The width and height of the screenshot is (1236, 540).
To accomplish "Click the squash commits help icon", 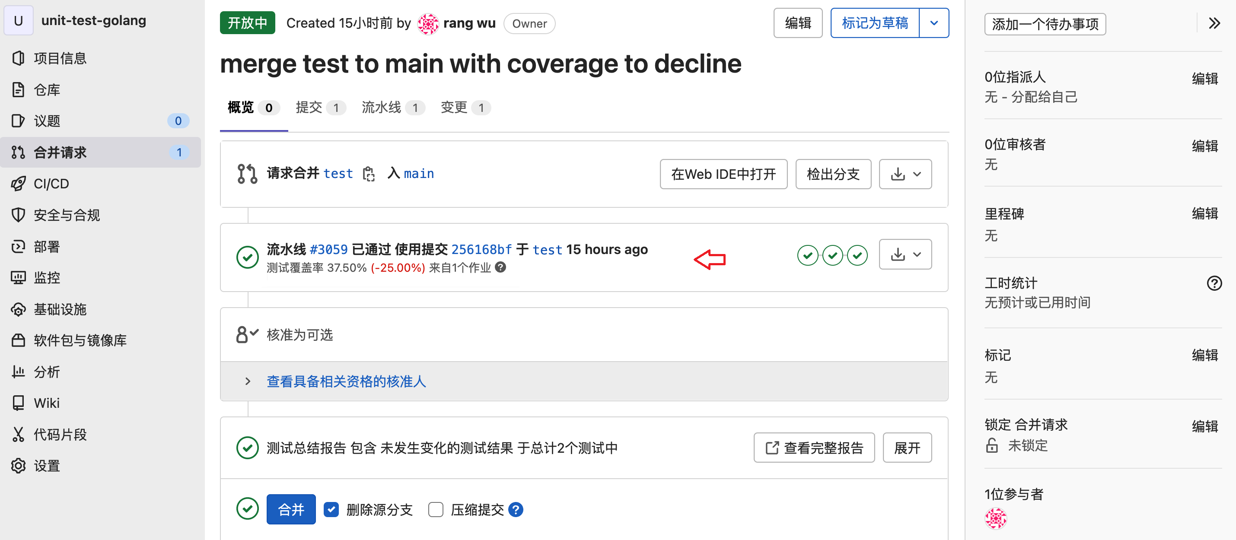I will [516, 509].
